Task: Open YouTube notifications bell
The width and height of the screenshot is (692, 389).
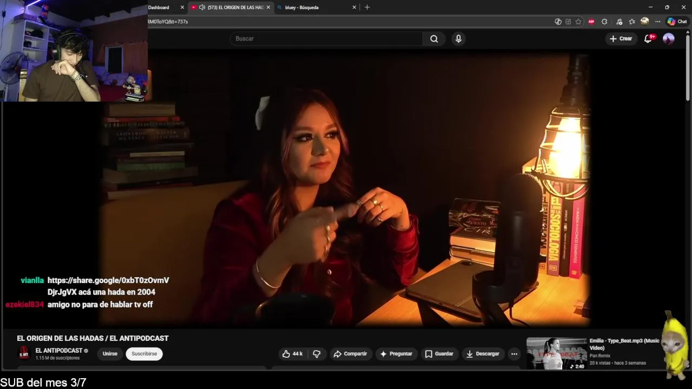Action: click(x=648, y=39)
